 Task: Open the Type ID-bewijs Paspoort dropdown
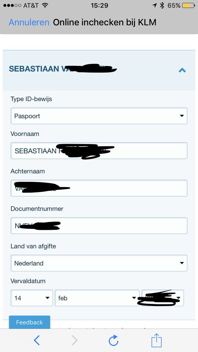(99, 116)
